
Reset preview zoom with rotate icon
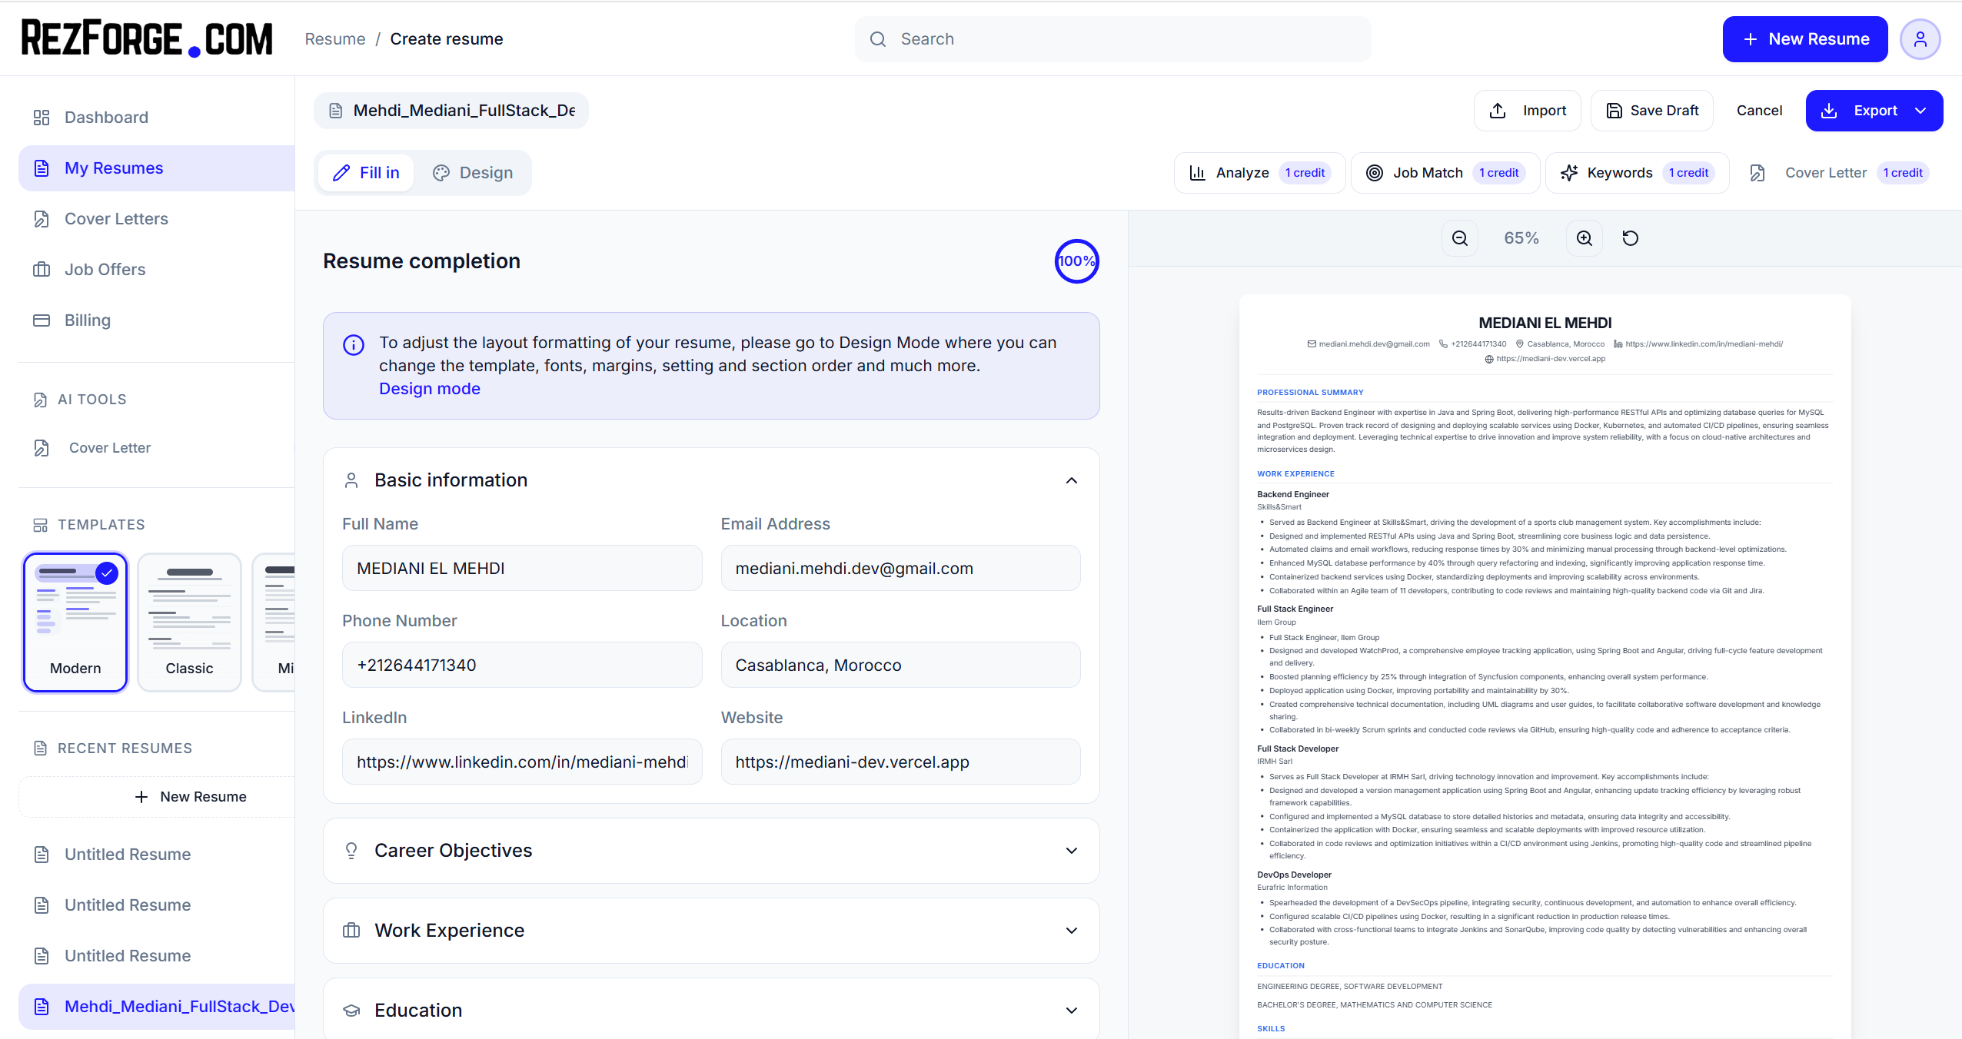[x=1630, y=238]
